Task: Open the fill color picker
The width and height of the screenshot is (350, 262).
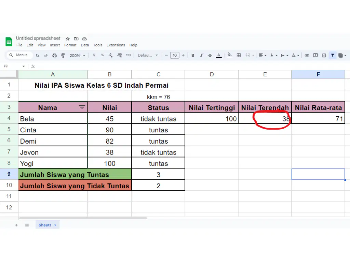Action: (229, 55)
